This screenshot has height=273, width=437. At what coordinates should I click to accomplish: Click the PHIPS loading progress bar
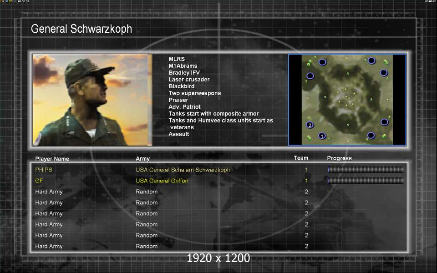click(x=366, y=169)
